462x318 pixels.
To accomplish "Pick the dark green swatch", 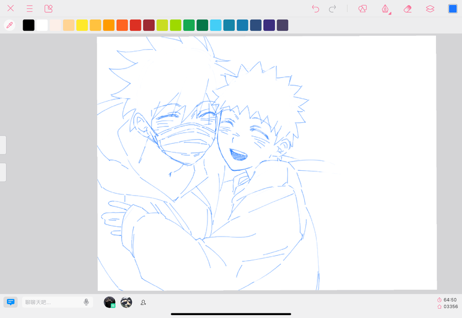I will tap(202, 25).
